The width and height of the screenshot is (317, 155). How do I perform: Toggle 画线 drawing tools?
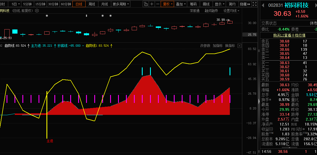tap(206, 4)
